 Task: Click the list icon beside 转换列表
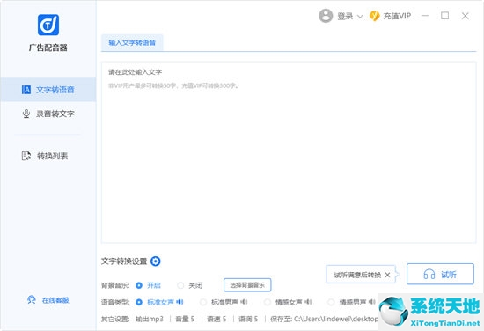click(26, 156)
